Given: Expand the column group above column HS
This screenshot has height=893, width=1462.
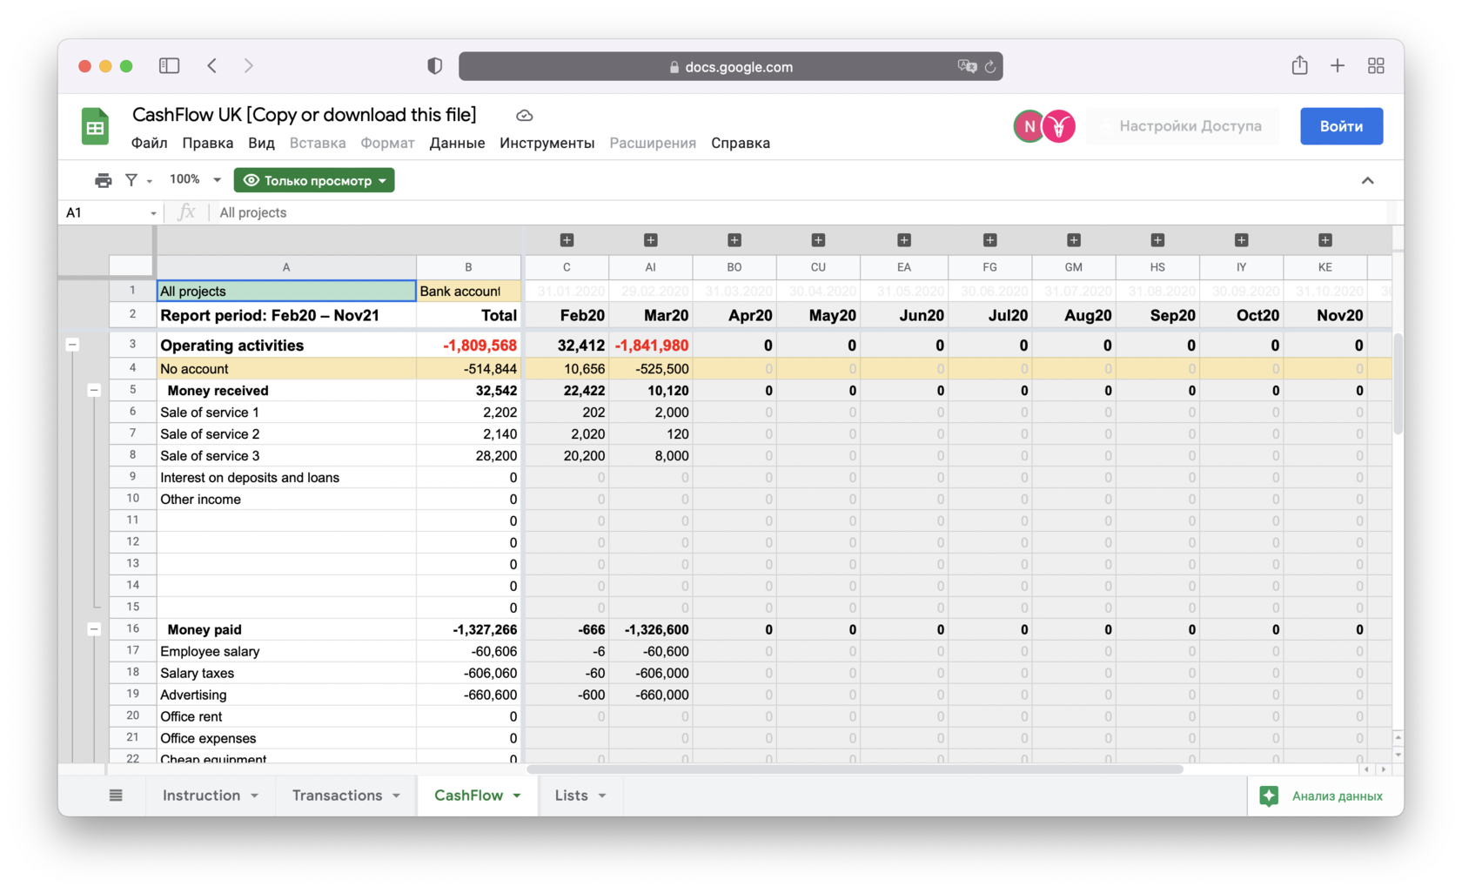Looking at the screenshot, I should [x=1157, y=240].
